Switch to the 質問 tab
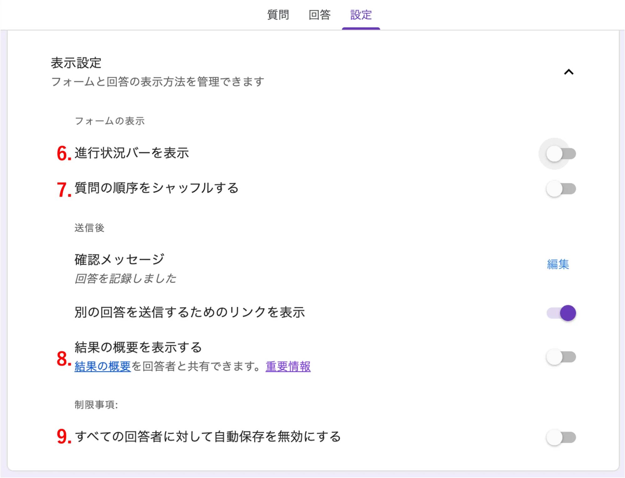Image resolution: width=625 pixels, height=478 pixels. pos(278,15)
